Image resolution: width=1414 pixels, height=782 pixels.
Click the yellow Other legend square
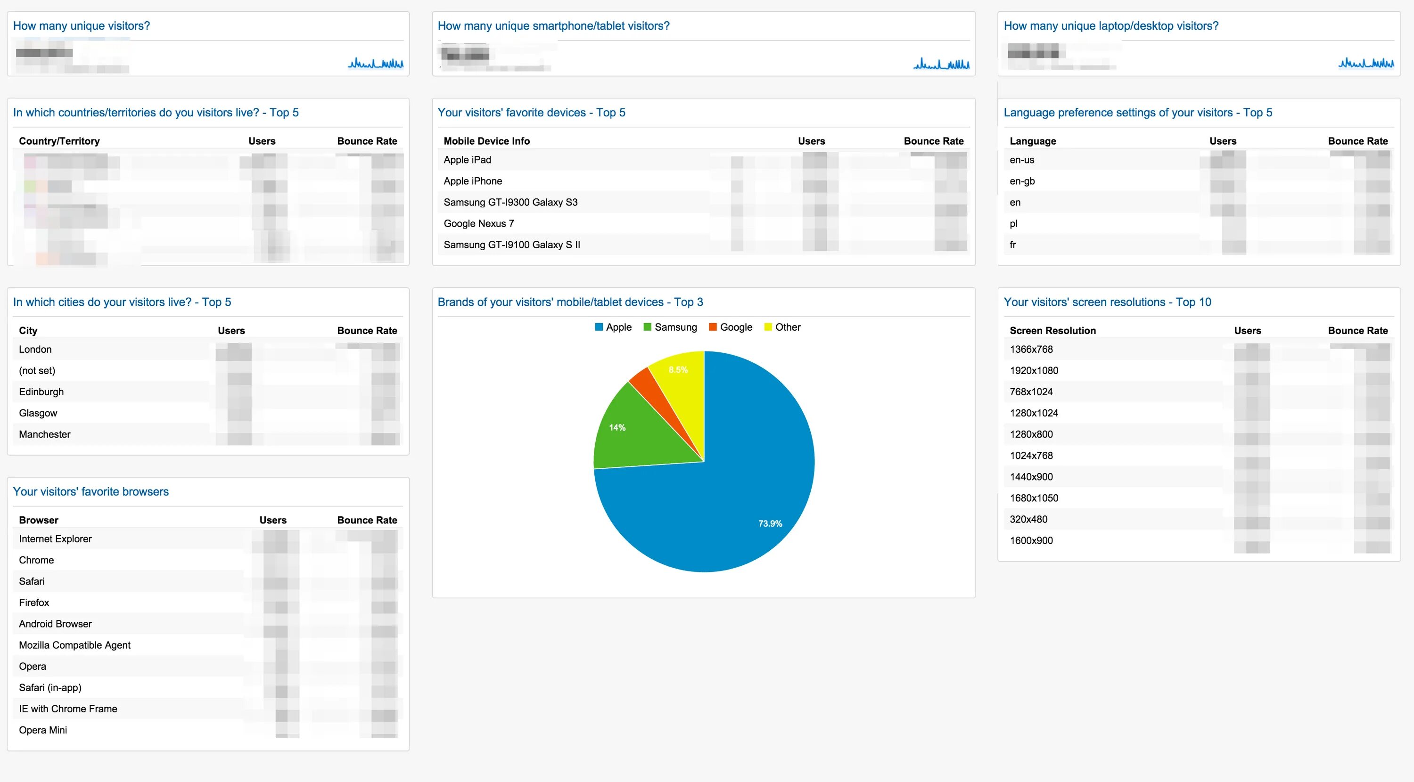coord(768,327)
